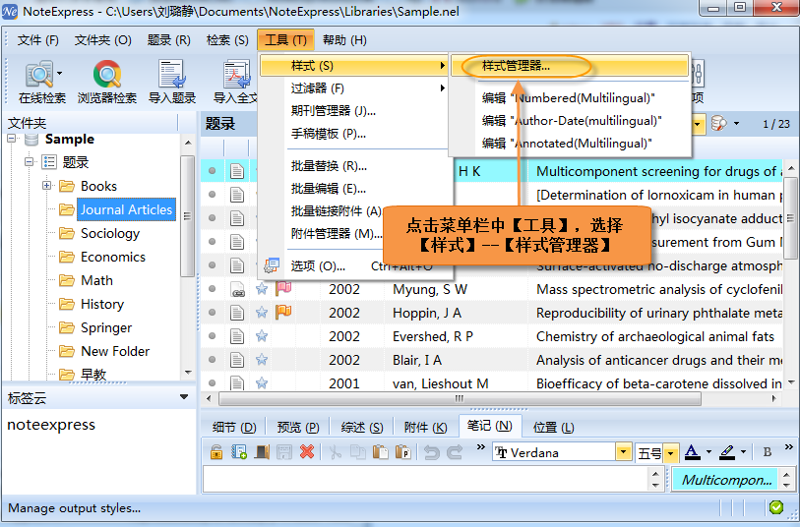The height and width of the screenshot is (527, 800).
Task: Click the lock icon in the notes toolbar
Action: click(216, 451)
